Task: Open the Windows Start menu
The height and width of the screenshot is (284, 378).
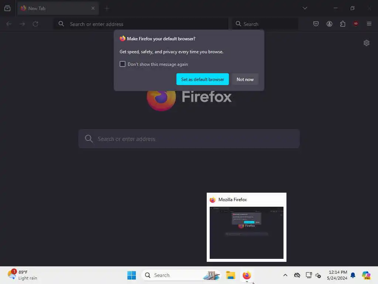Action: 132,275
